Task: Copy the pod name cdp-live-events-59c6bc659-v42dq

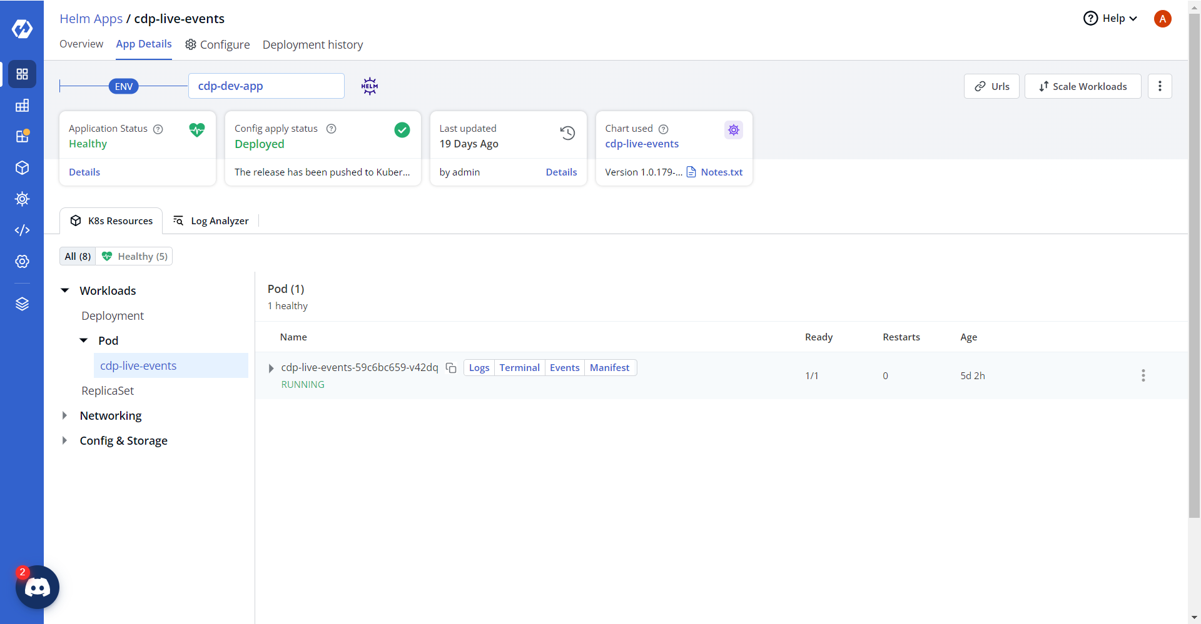Action: click(x=451, y=368)
